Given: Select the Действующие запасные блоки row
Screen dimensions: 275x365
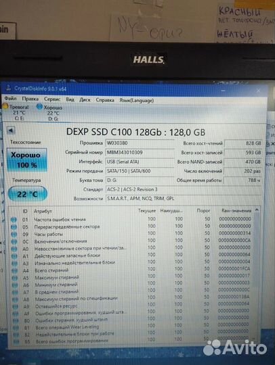Looking at the screenshot, I should (131, 255).
